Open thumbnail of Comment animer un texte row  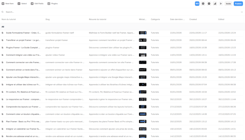(x=143, y=70)
